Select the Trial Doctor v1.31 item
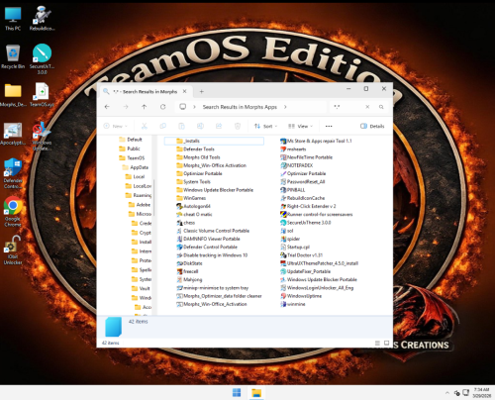This screenshot has height=400, width=495. 301,255
